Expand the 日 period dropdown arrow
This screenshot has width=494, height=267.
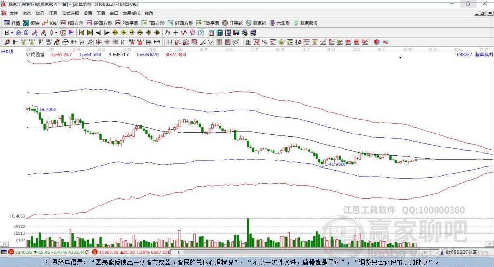coord(12,33)
